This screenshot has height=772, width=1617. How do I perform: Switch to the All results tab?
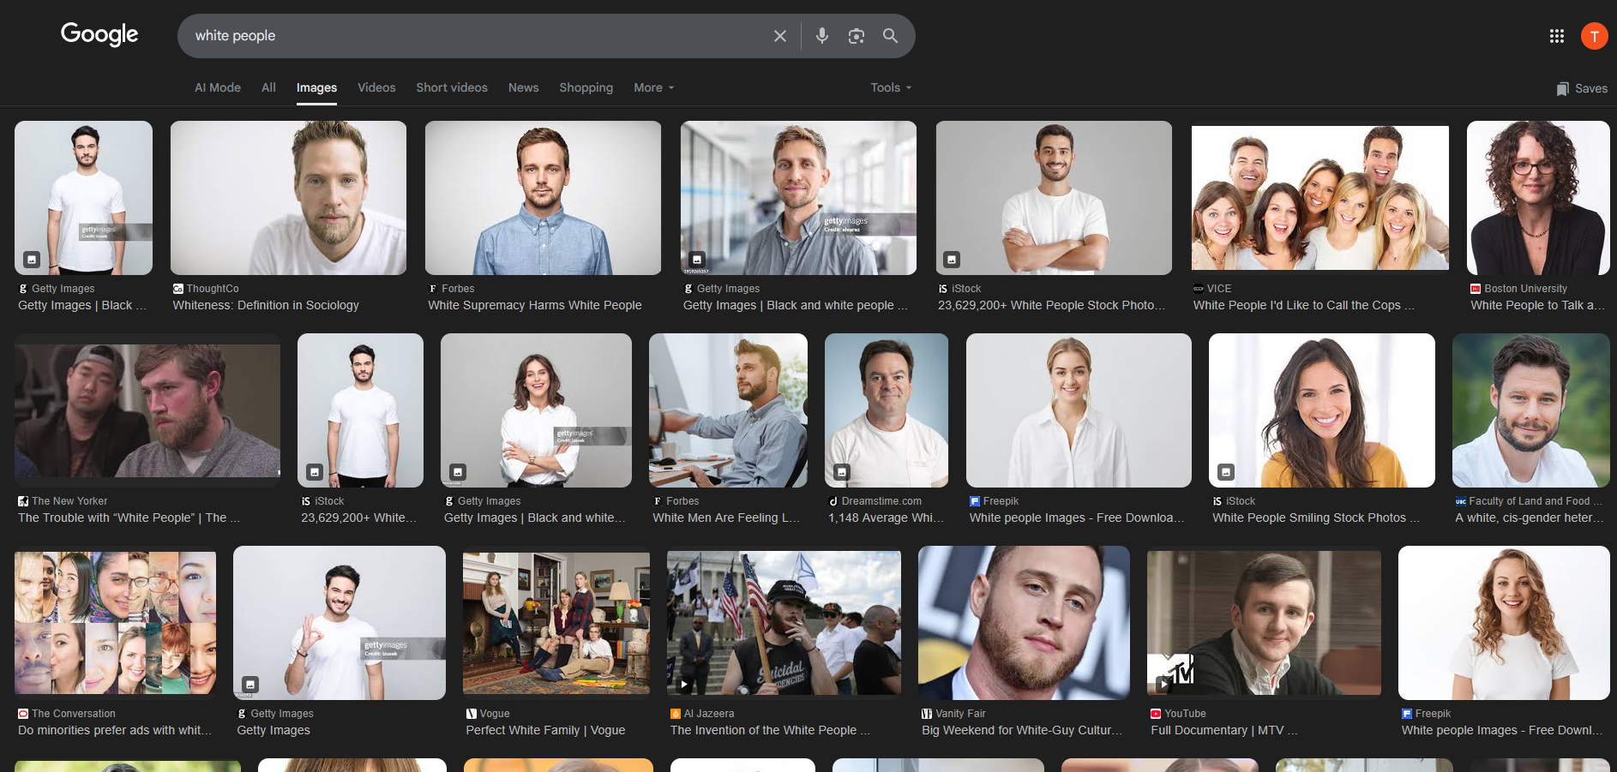coord(268,87)
